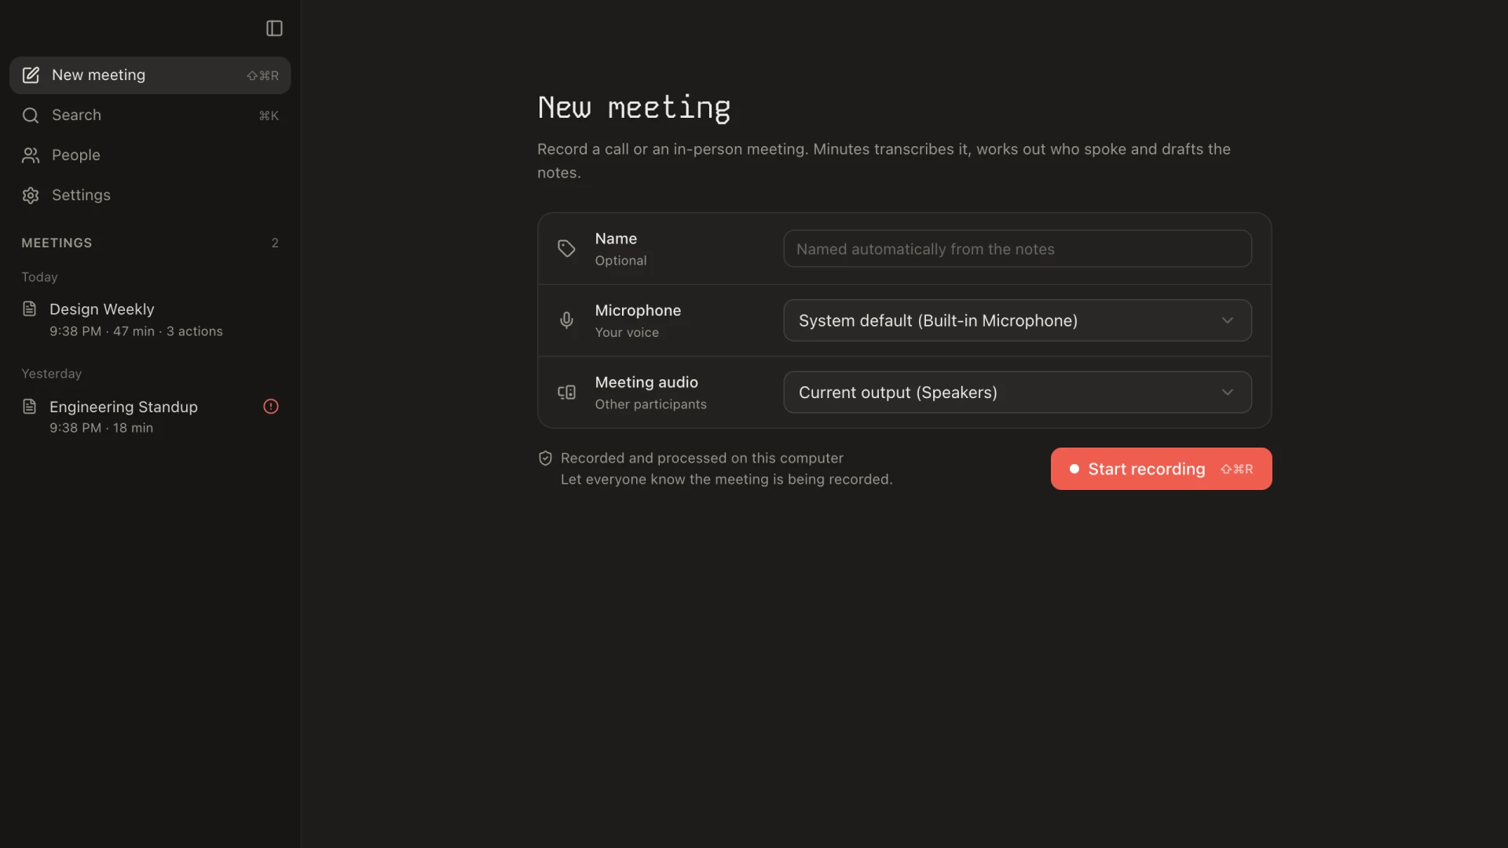Collapse the sidebar with the panel icon
This screenshot has height=848, width=1508.
coord(274,28)
